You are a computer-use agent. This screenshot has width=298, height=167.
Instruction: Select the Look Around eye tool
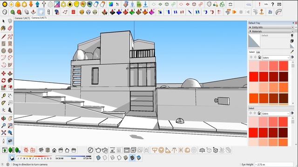pos(10,141)
